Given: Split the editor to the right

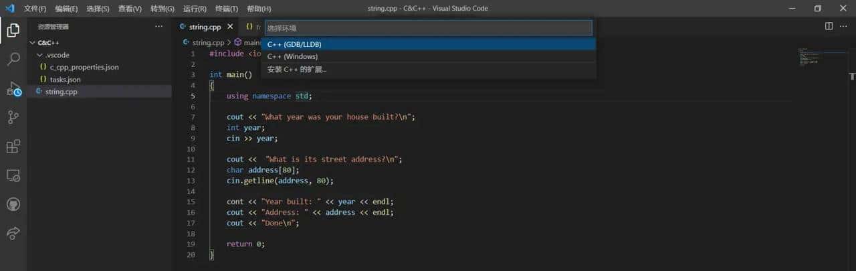Looking at the screenshot, I should [x=829, y=26].
